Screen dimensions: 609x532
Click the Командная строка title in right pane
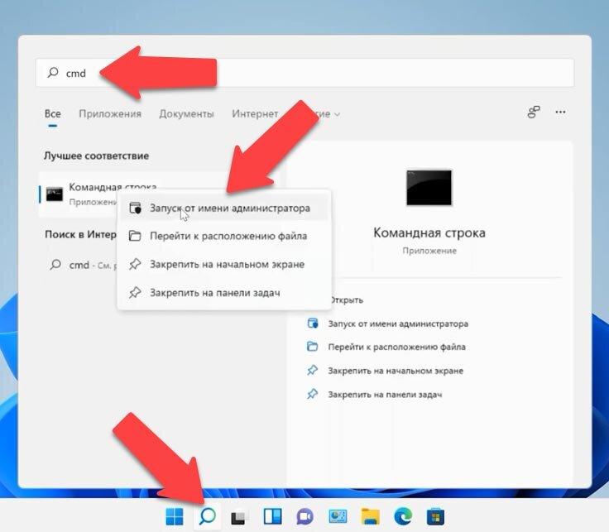click(x=429, y=232)
